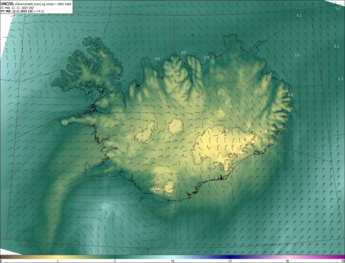The image size is (345, 263).
Task: Select the round Hofsjökull glacier in central Iceland
Action: click(x=175, y=126)
